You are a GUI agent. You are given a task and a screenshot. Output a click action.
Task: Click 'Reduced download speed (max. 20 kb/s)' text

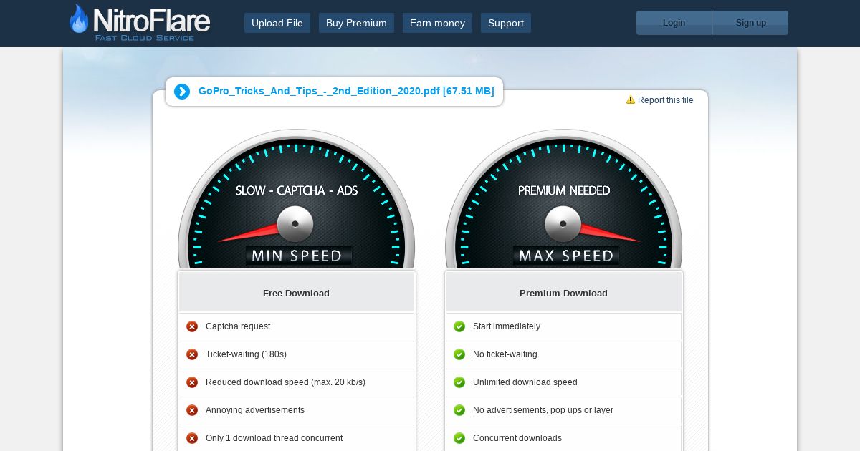pyautogui.click(x=285, y=382)
